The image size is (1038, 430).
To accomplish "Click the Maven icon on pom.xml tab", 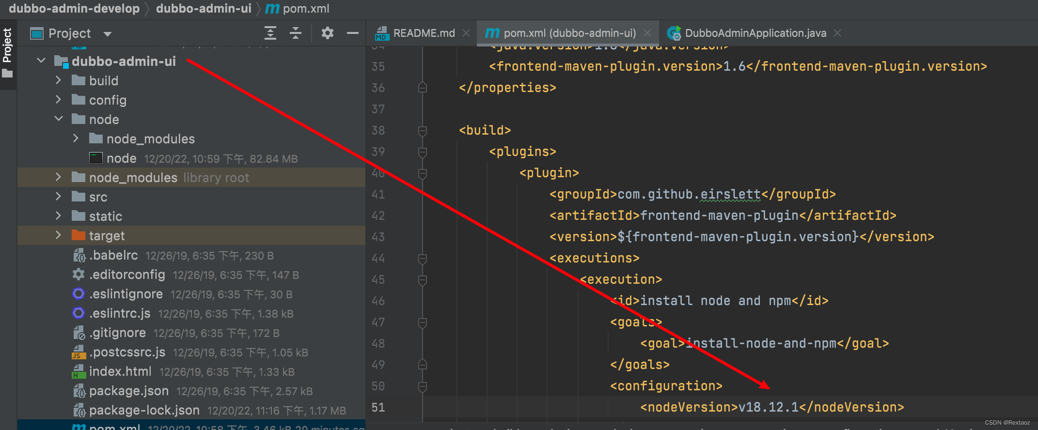I will click(492, 33).
